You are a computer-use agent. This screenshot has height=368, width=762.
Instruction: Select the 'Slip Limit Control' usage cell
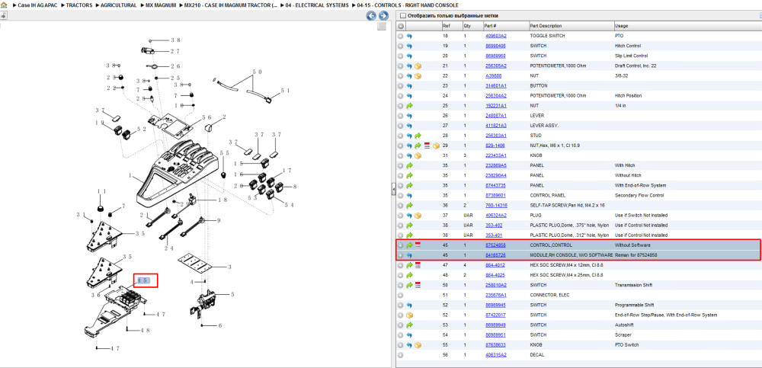pos(631,56)
